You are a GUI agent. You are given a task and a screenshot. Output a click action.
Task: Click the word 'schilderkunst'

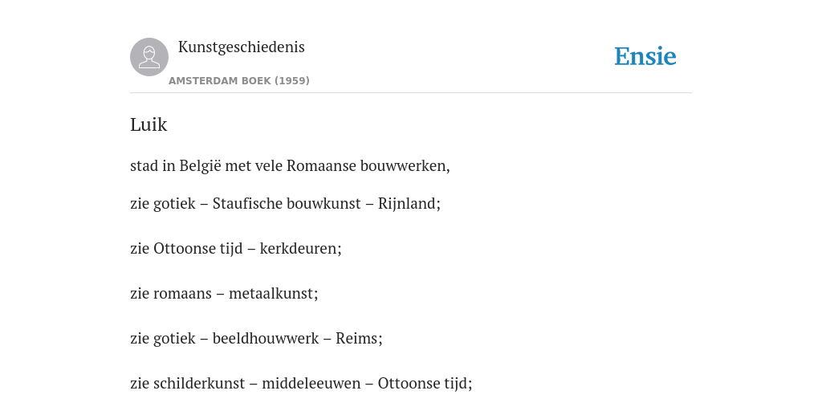[x=199, y=384]
